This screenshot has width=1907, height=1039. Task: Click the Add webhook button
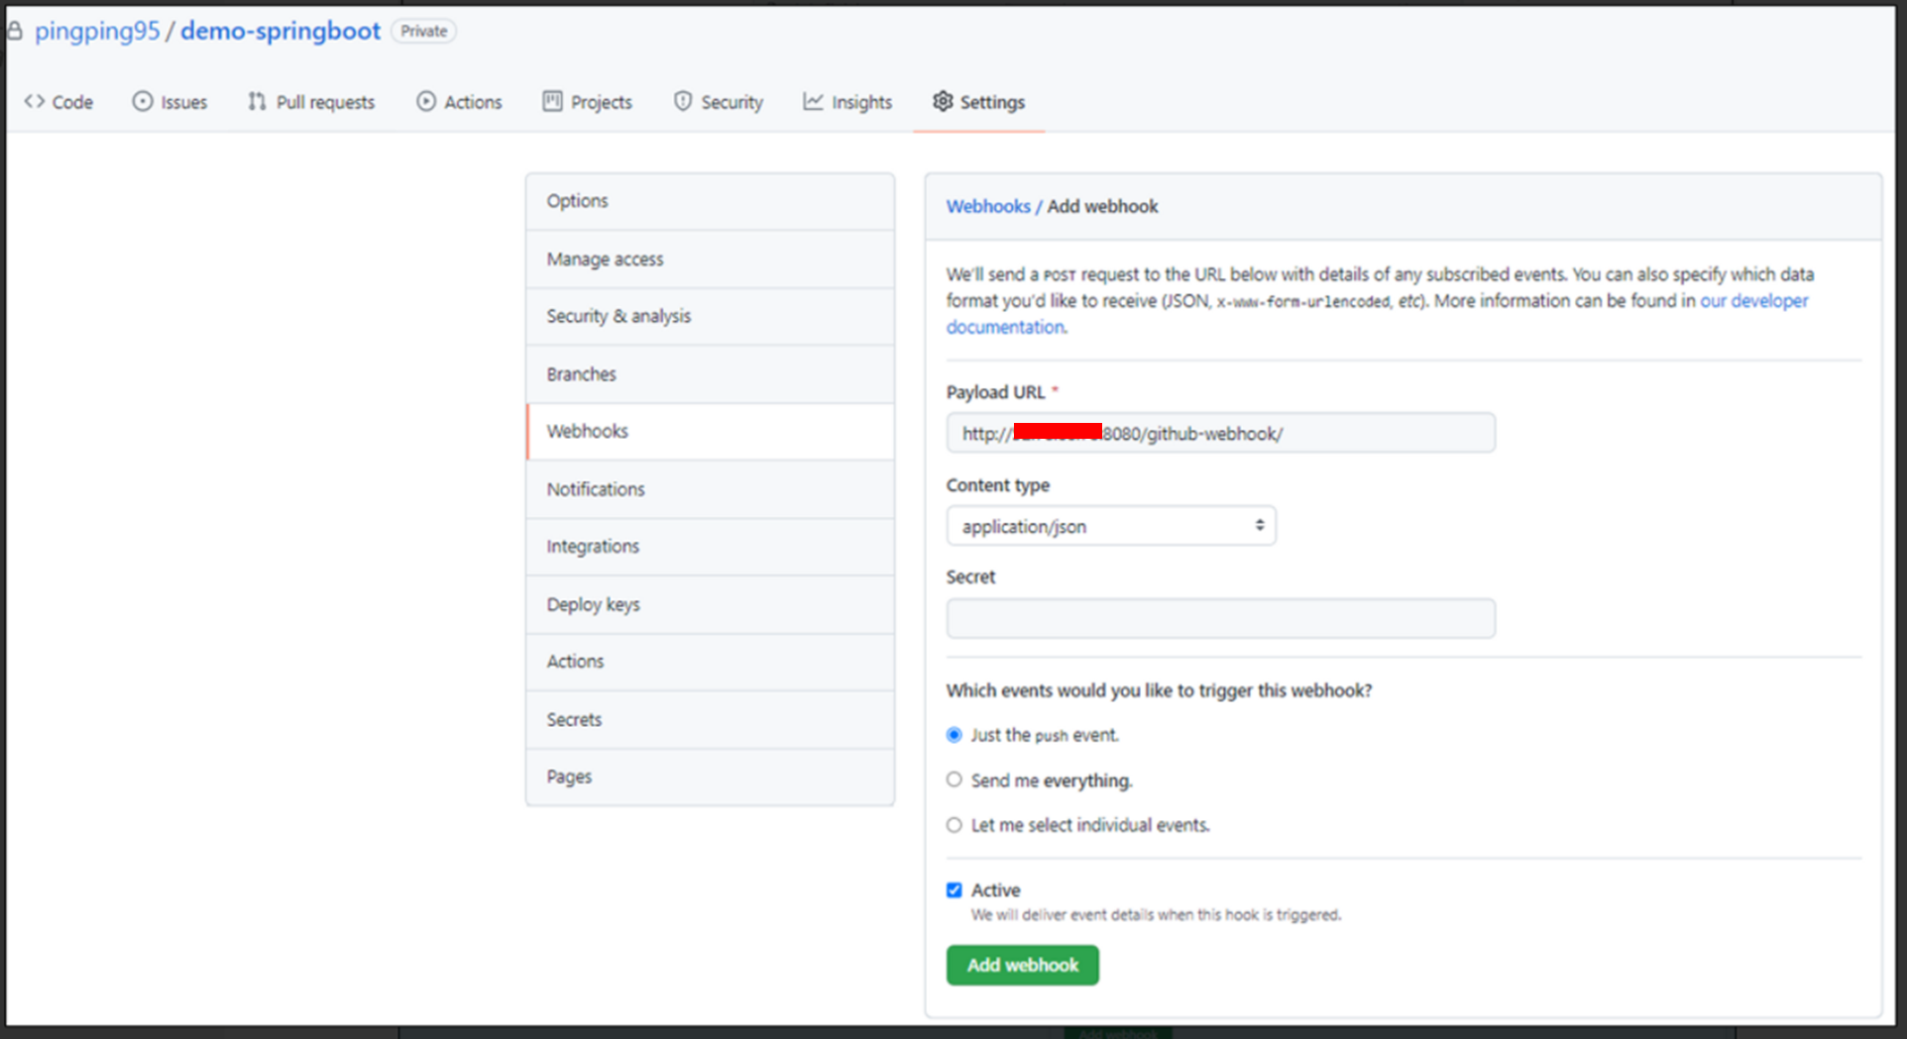click(1022, 965)
